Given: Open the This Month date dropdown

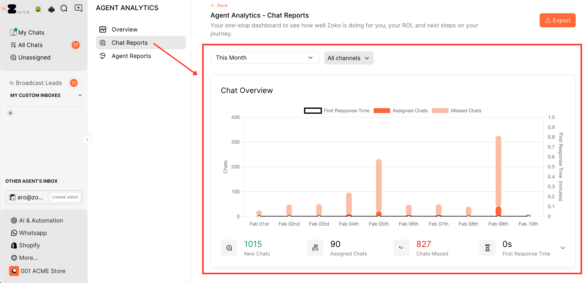Looking at the screenshot, I should [264, 58].
